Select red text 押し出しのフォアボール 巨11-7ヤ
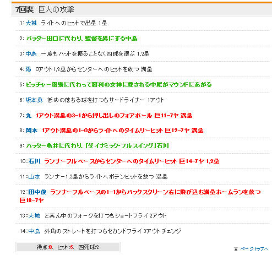 click(x=135, y=116)
